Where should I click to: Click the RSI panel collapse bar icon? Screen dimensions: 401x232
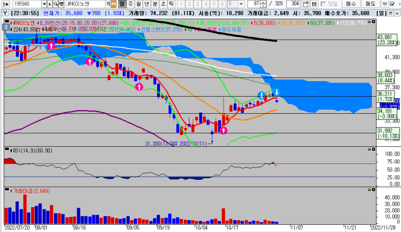[7, 148]
